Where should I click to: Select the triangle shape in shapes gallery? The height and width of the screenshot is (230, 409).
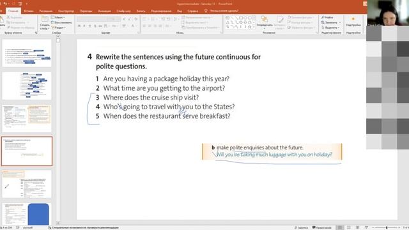point(228,22)
